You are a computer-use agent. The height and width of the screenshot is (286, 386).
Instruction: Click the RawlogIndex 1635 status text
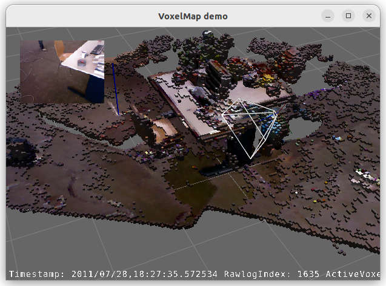coord(271,275)
